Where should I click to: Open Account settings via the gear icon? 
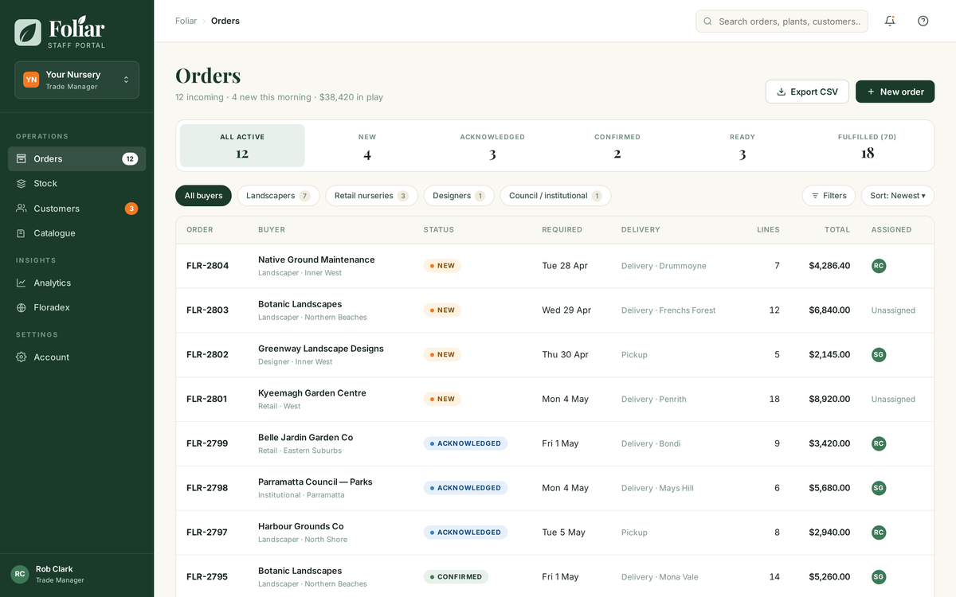click(22, 357)
